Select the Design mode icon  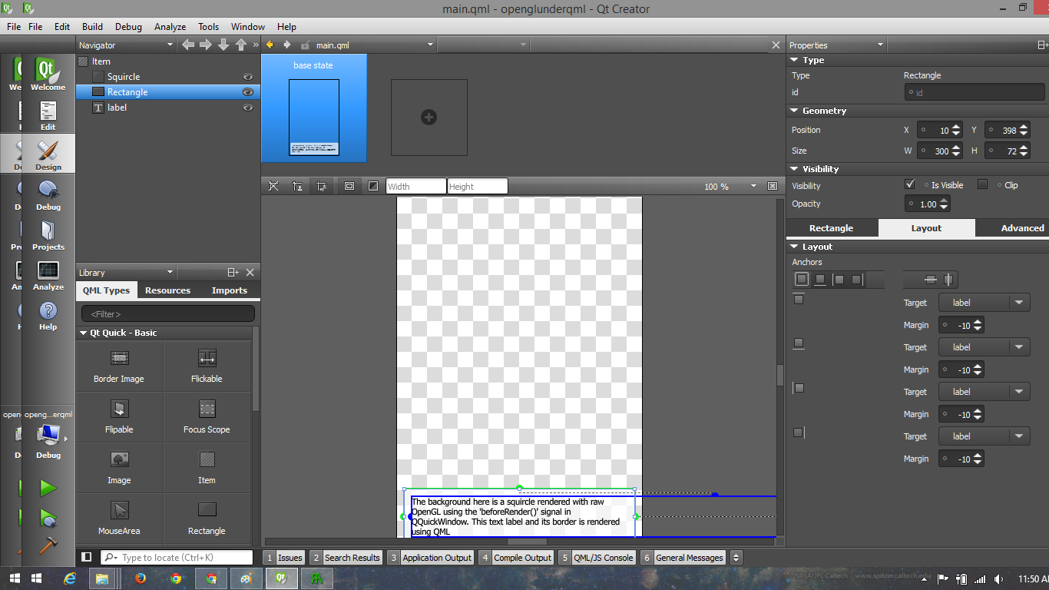(x=48, y=154)
